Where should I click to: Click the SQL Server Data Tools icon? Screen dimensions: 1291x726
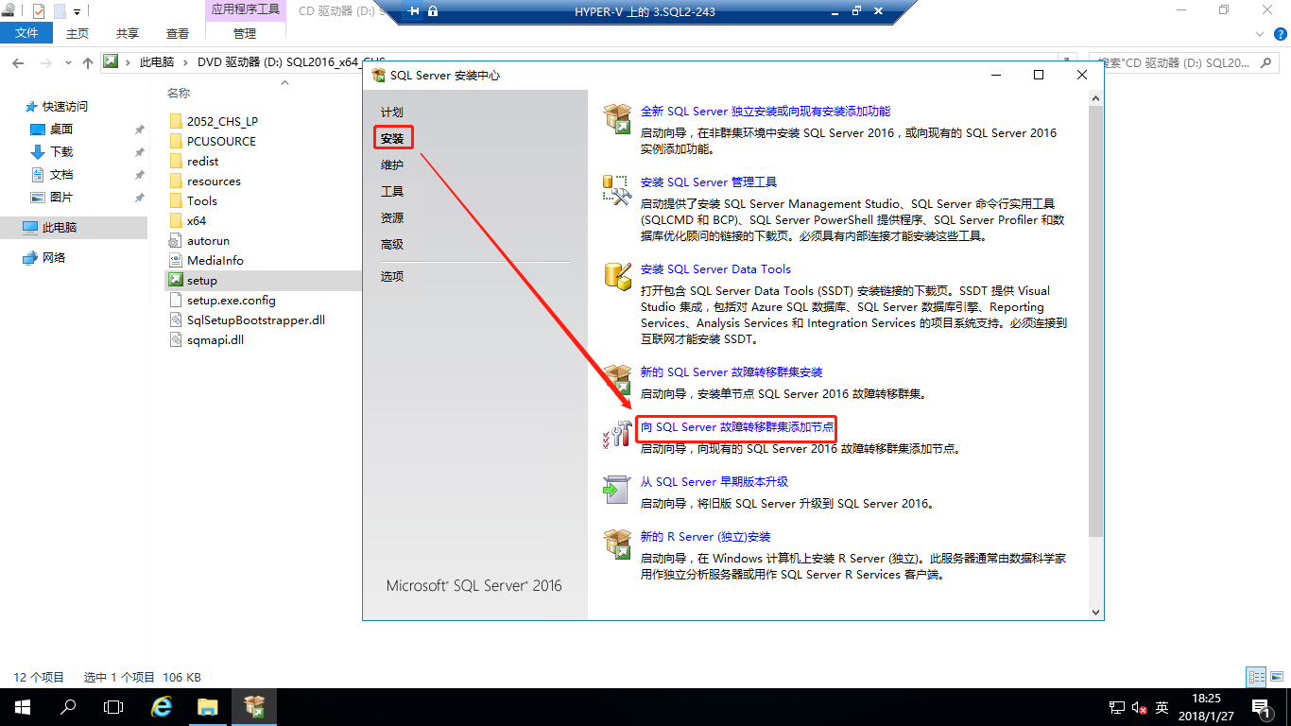pos(617,277)
